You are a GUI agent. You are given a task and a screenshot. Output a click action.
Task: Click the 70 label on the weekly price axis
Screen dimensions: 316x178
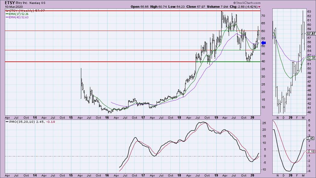(x=263, y=16)
